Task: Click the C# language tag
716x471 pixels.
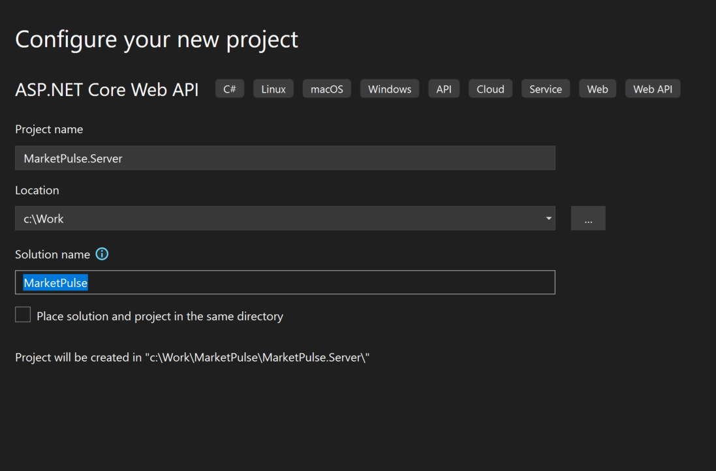Action: [x=229, y=88]
